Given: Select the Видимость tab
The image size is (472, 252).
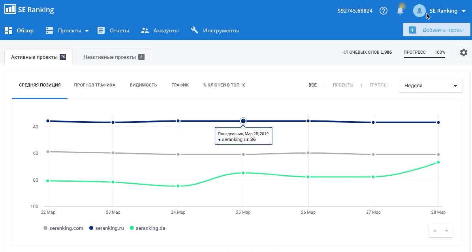Looking at the screenshot, I should click(143, 85).
